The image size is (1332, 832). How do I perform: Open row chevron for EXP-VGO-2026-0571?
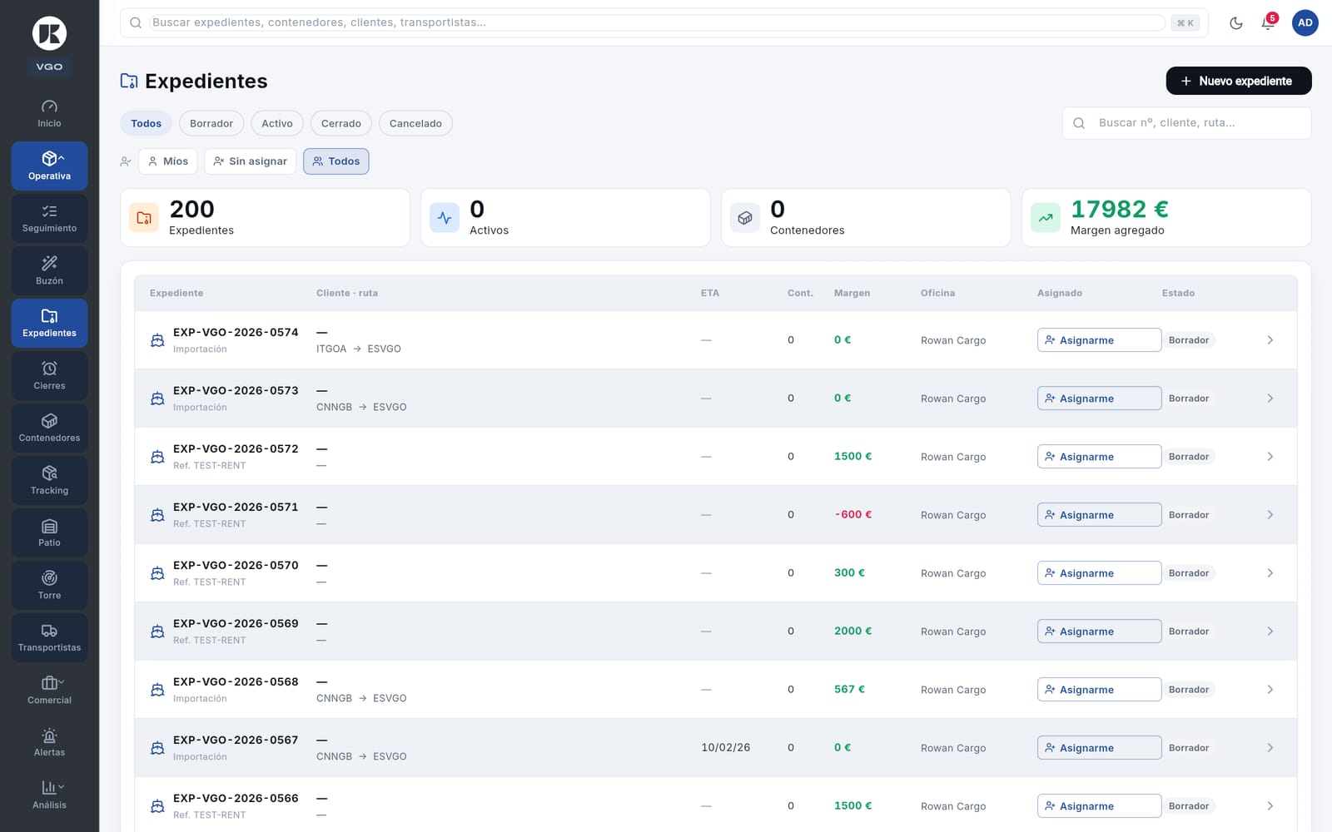pyautogui.click(x=1270, y=515)
